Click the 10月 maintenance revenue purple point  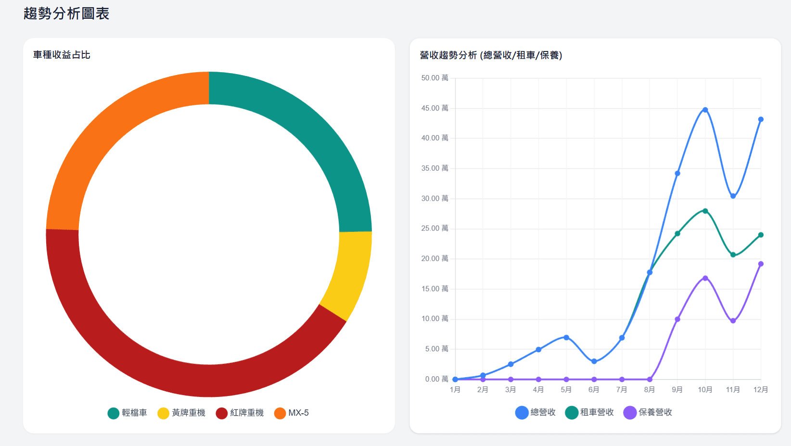[x=705, y=278]
